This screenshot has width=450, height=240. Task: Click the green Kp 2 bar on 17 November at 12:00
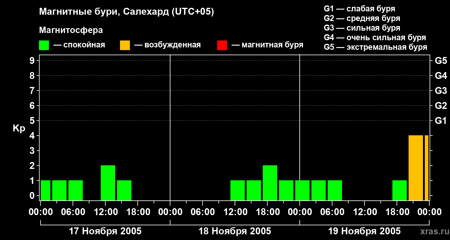(108, 183)
